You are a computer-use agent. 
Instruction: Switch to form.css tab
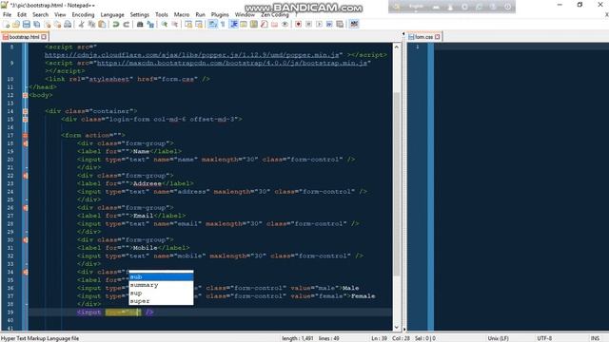(423, 37)
